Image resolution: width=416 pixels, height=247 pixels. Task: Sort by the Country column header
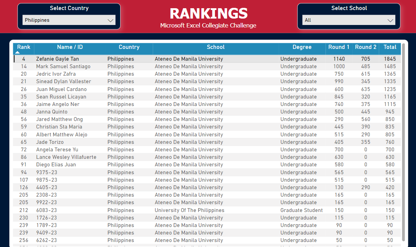(129, 47)
